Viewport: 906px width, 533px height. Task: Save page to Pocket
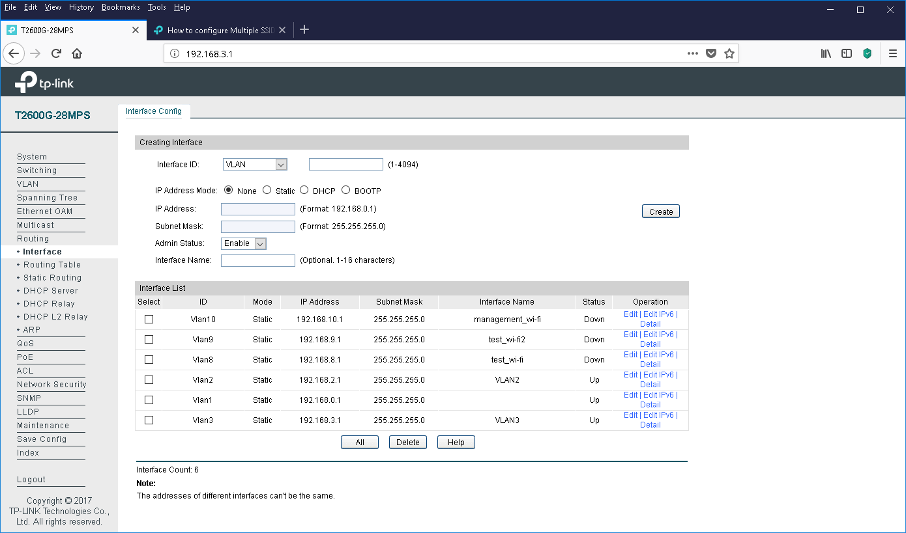click(711, 53)
